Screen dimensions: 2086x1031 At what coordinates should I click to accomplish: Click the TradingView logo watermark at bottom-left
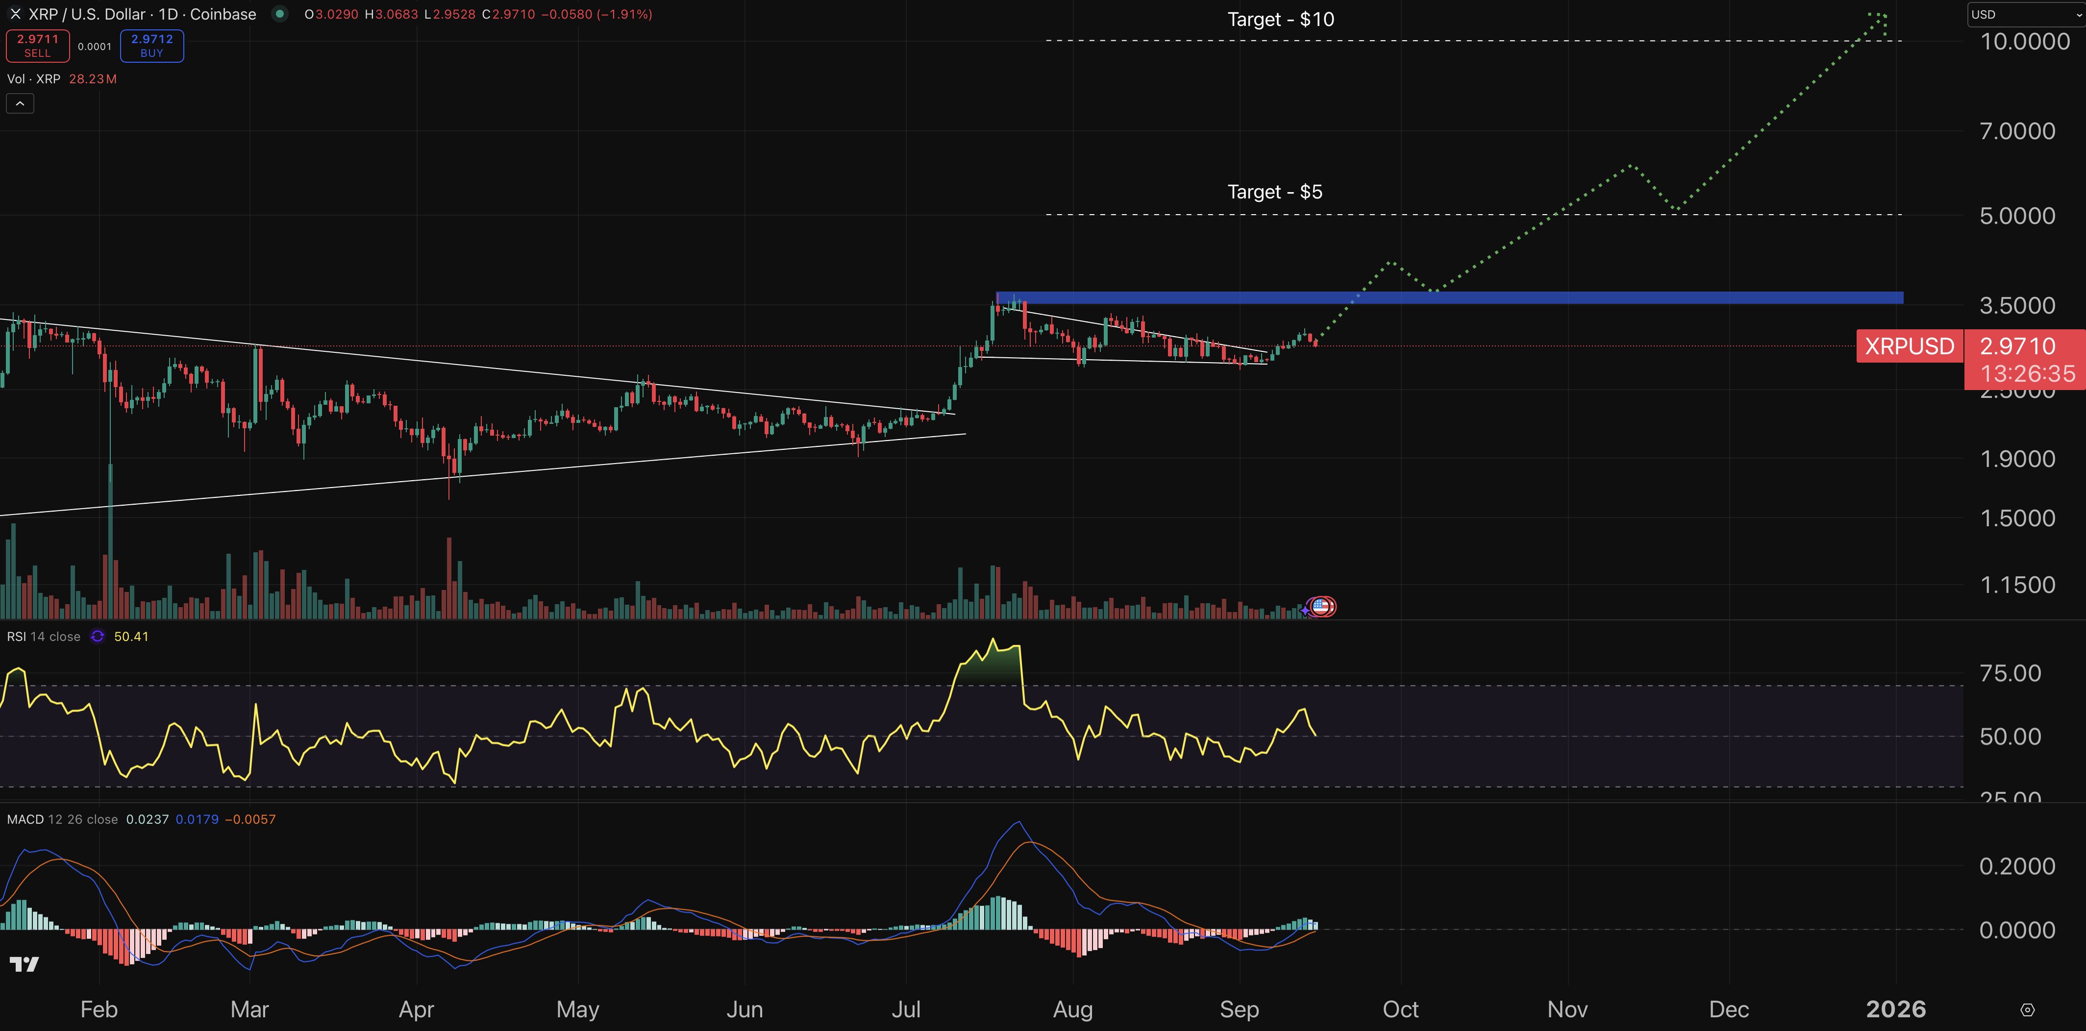pyautogui.click(x=25, y=964)
